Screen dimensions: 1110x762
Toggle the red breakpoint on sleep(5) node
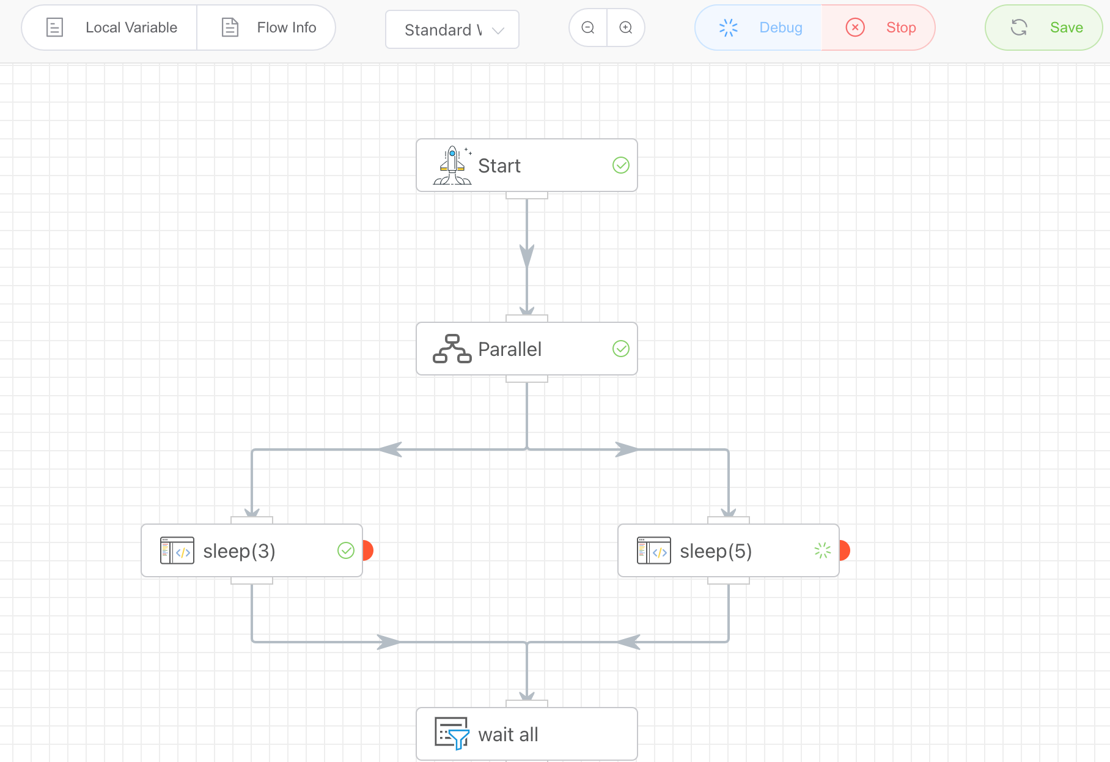(x=844, y=550)
